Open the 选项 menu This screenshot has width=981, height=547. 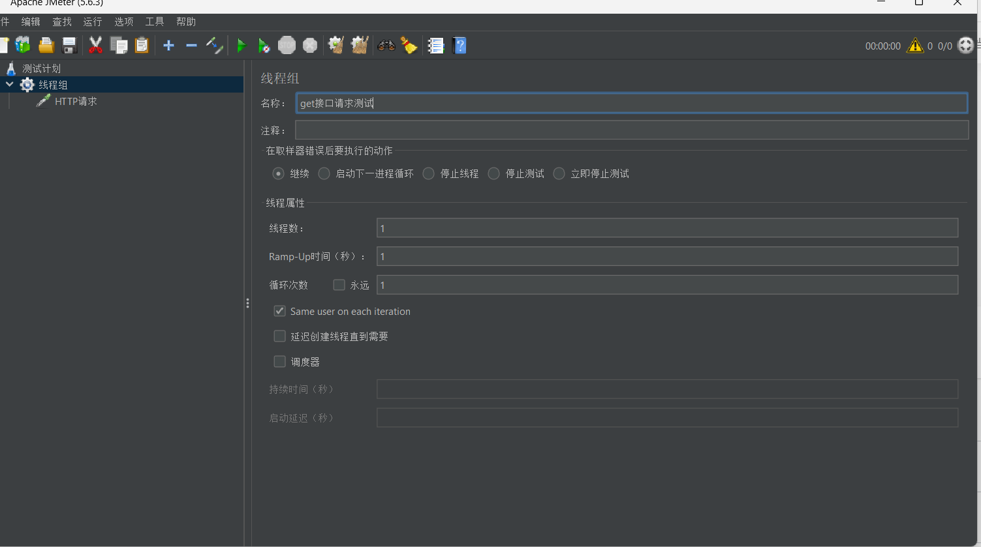124,22
